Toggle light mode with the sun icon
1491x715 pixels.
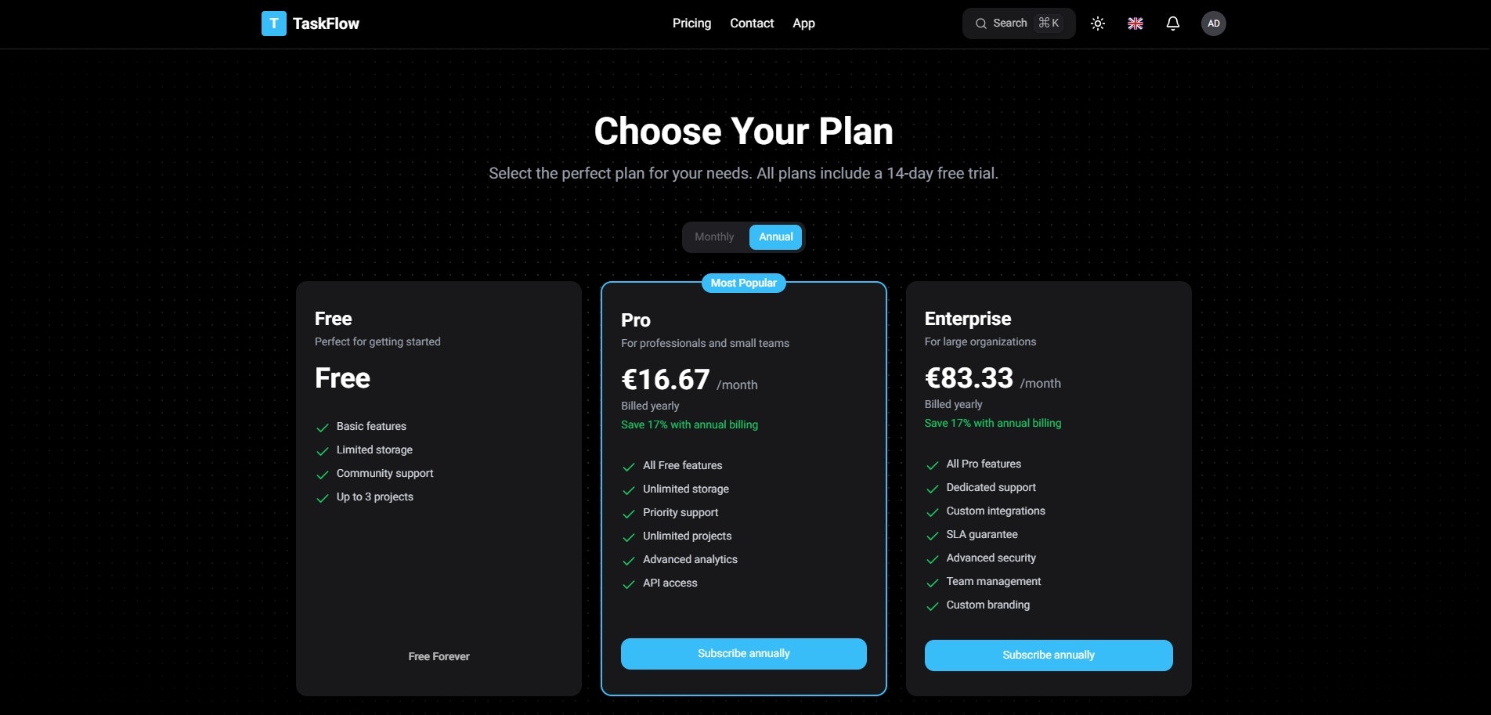[x=1098, y=23]
